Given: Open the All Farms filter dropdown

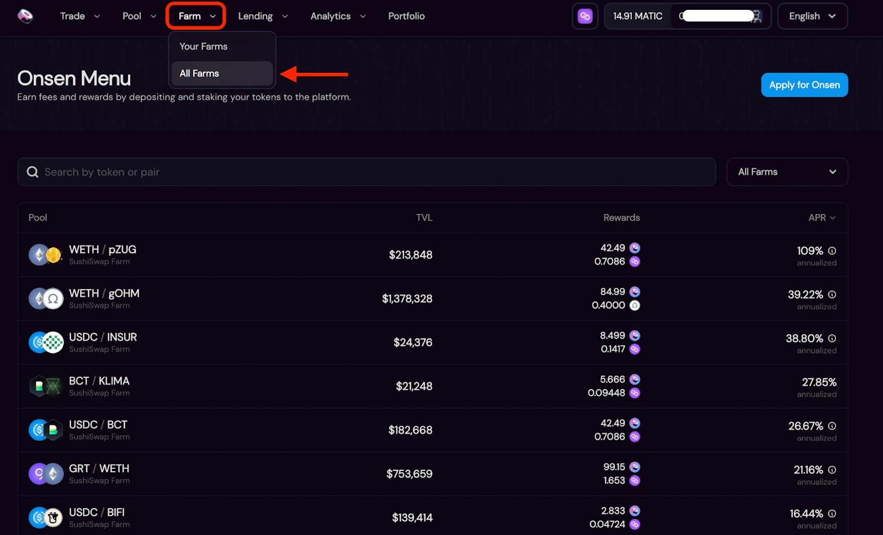Looking at the screenshot, I should tap(787, 172).
